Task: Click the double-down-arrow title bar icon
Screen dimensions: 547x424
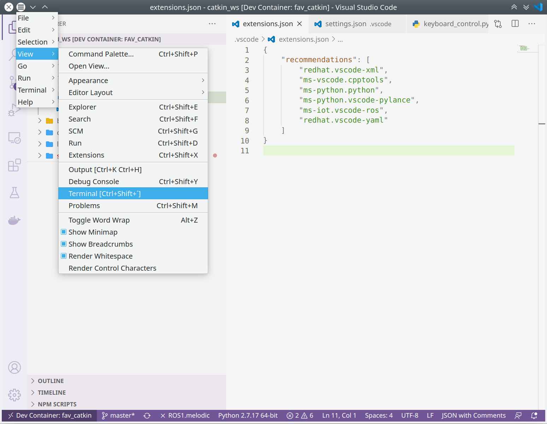Action: pyautogui.click(x=526, y=7)
